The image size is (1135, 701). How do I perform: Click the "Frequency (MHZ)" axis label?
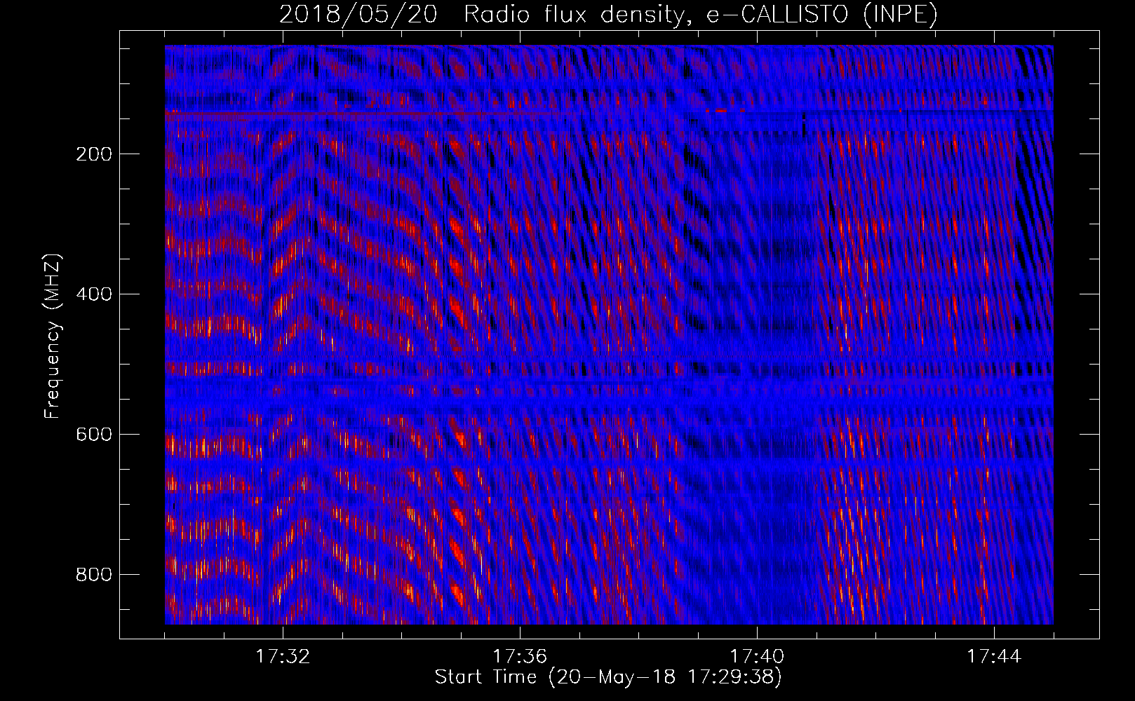53,336
